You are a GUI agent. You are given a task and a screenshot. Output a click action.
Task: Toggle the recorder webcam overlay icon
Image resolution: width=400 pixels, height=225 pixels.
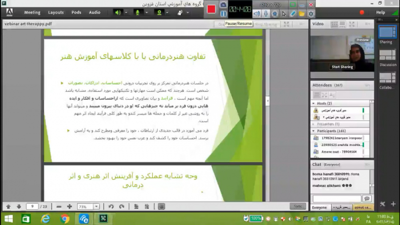coord(275,14)
